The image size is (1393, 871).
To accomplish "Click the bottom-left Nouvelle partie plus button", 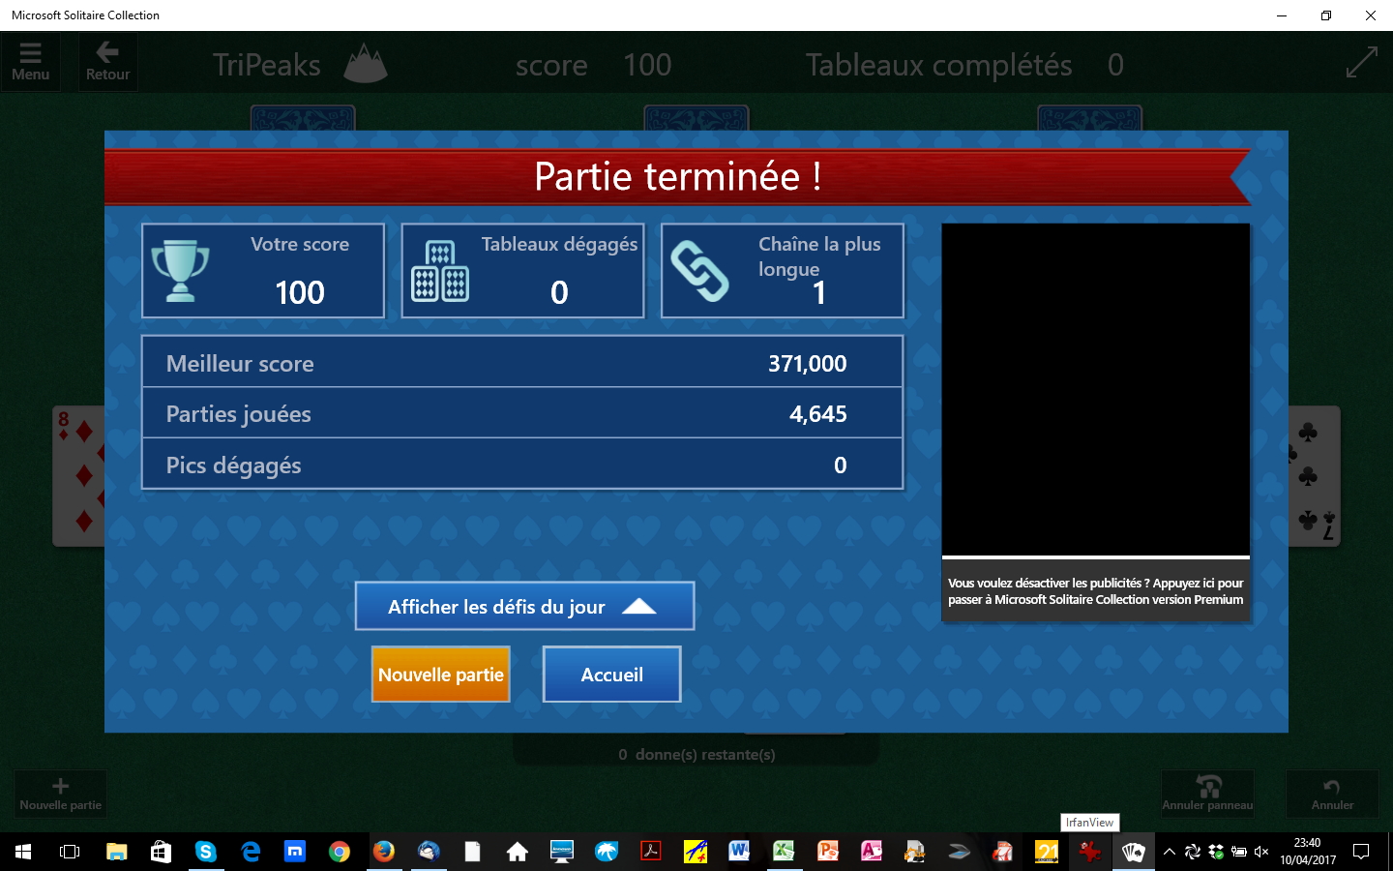I will point(60,793).
